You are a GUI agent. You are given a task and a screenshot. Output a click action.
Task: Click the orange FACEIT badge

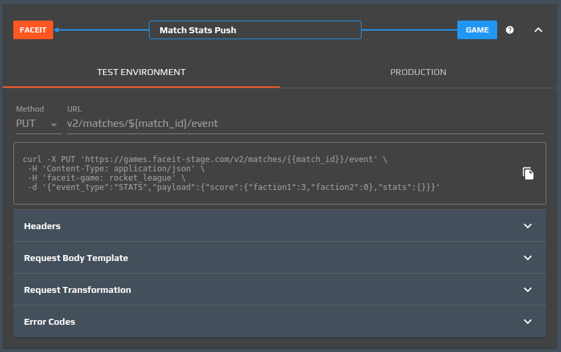(x=33, y=30)
